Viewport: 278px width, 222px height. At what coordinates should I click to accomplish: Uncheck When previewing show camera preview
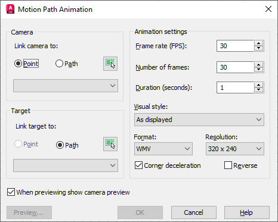[11, 192]
